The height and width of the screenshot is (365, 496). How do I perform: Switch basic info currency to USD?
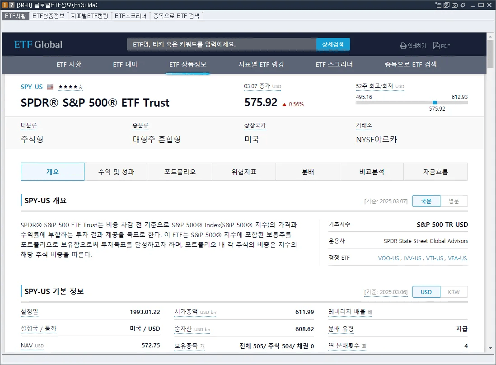(x=426, y=292)
